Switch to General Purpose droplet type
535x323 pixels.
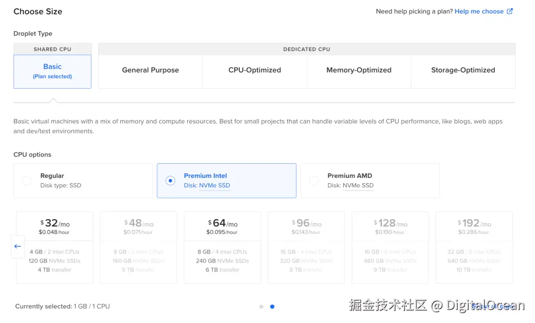coord(150,70)
